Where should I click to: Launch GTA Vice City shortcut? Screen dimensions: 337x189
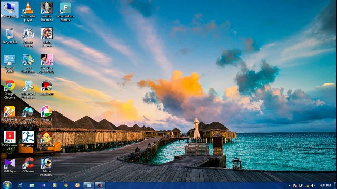click(x=47, y=64)
